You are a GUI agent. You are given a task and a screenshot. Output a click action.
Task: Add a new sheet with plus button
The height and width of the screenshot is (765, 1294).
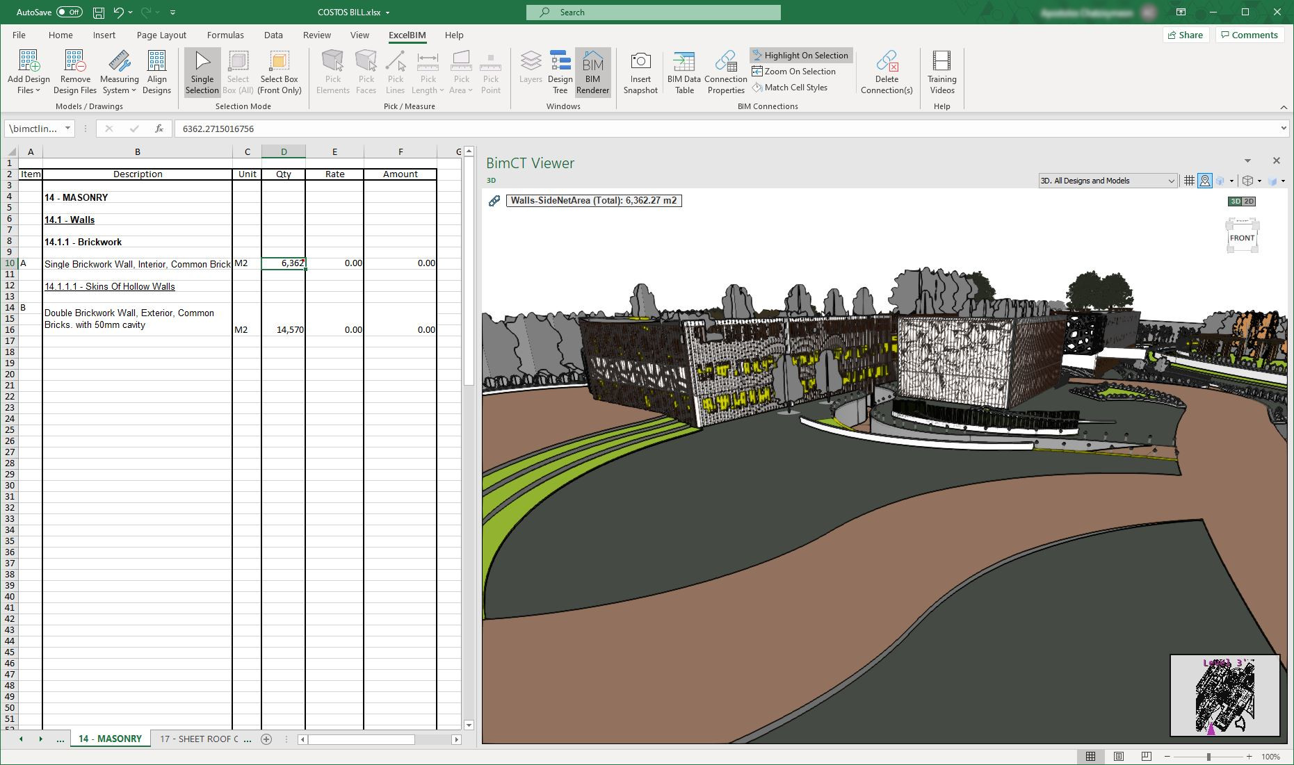266,739
